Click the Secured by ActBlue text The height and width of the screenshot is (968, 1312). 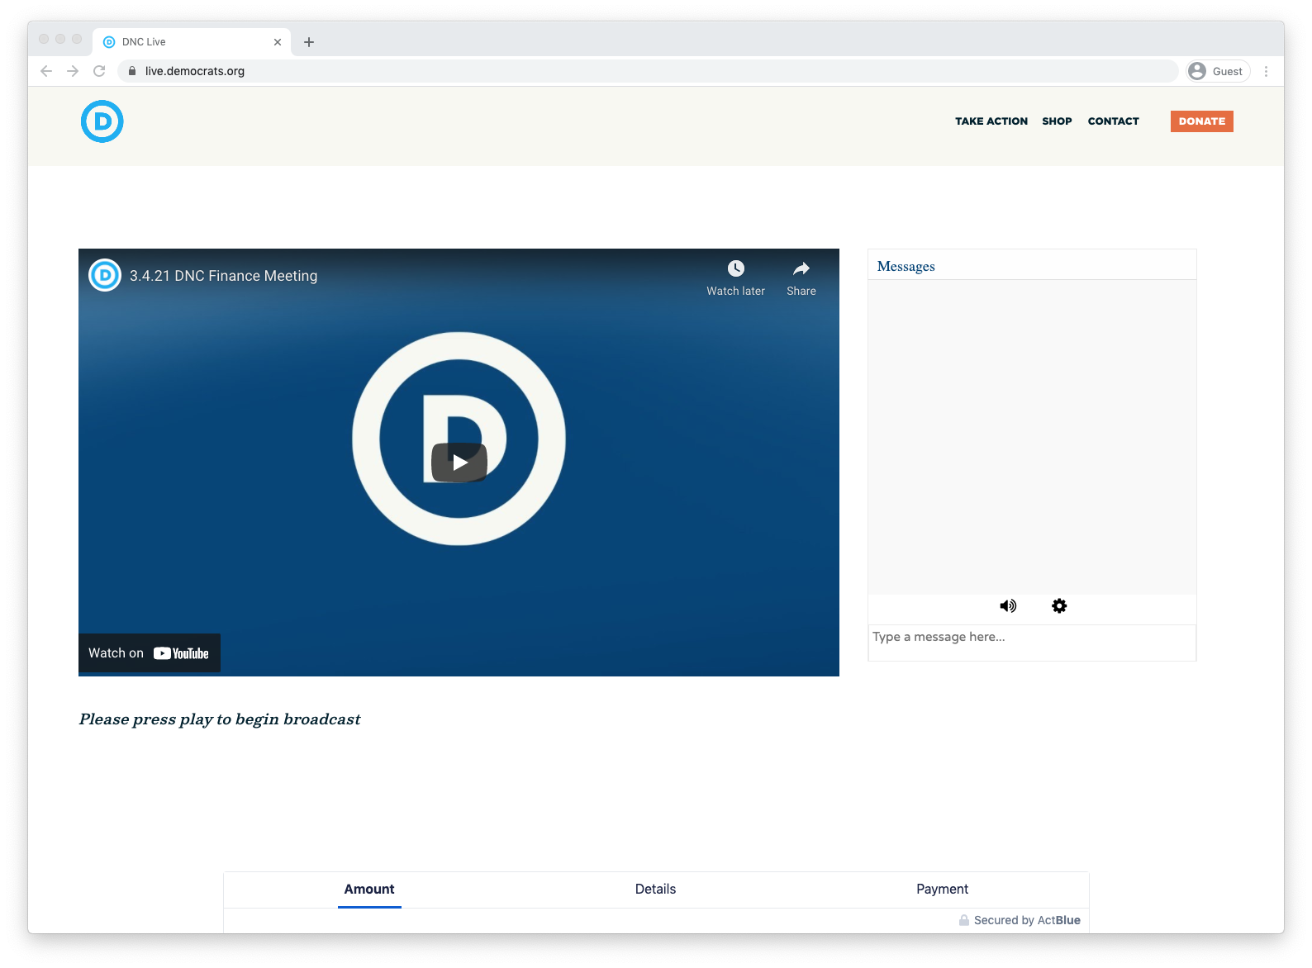click(1027, 920)
